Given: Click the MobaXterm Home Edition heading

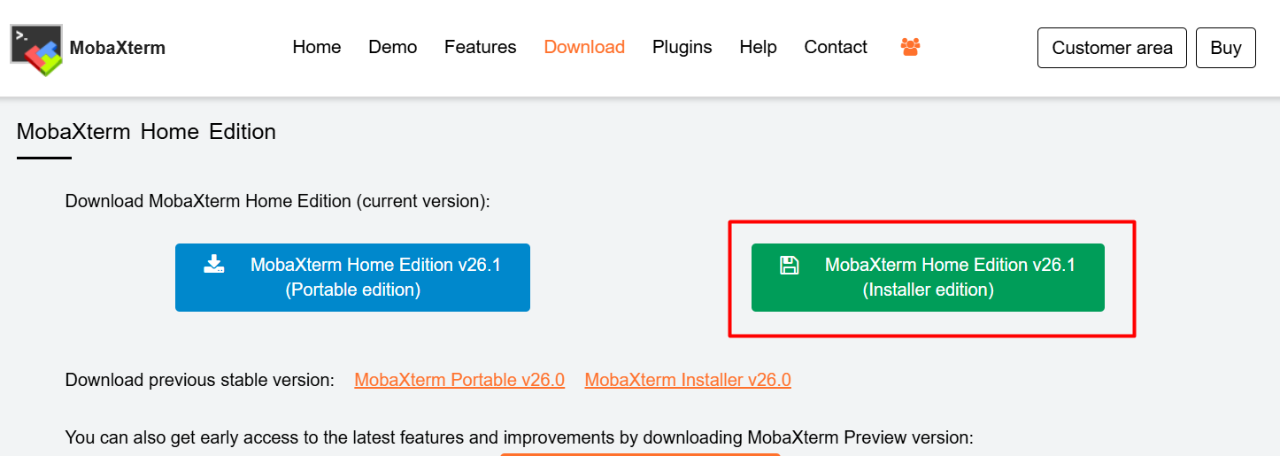Looking at the screenshot, I should point(147,132).
